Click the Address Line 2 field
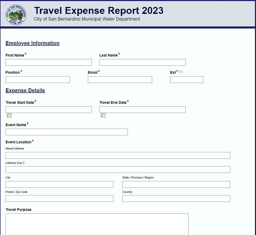The height and width of the screenshot is (235, 256). click(x=118, y=169)
